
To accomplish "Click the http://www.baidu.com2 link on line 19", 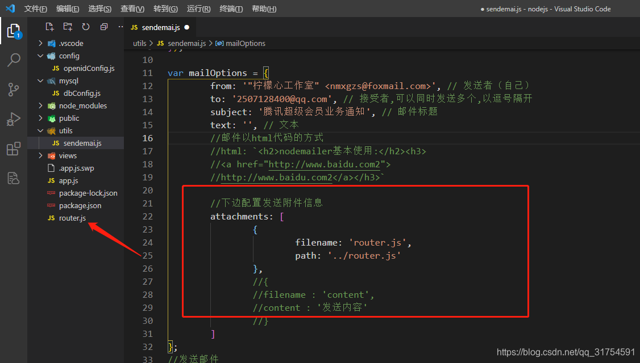I will pos(276,177).
